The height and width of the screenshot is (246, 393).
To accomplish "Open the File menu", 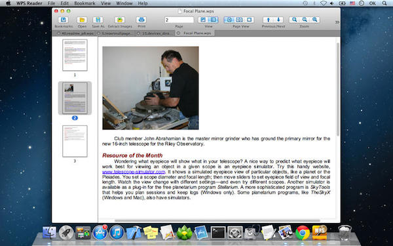I will [51, 3].
